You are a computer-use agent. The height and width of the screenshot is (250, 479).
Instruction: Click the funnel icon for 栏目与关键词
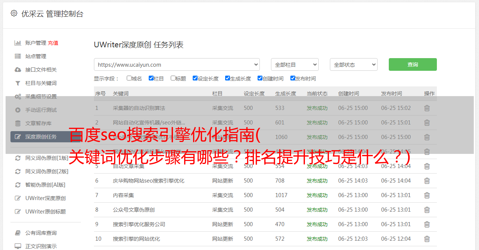(18, 83)
